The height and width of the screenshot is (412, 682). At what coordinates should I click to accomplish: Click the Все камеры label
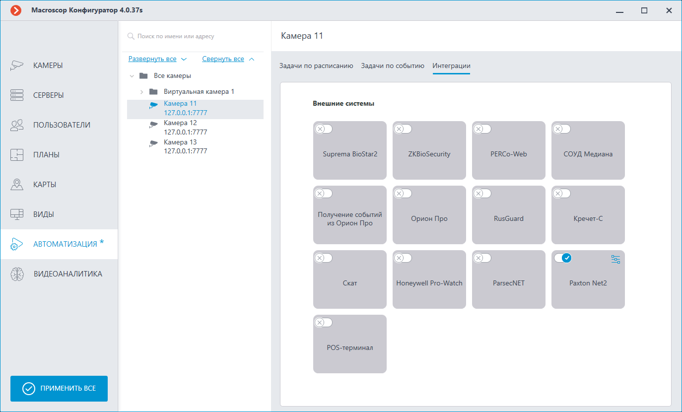click(172, 76)
